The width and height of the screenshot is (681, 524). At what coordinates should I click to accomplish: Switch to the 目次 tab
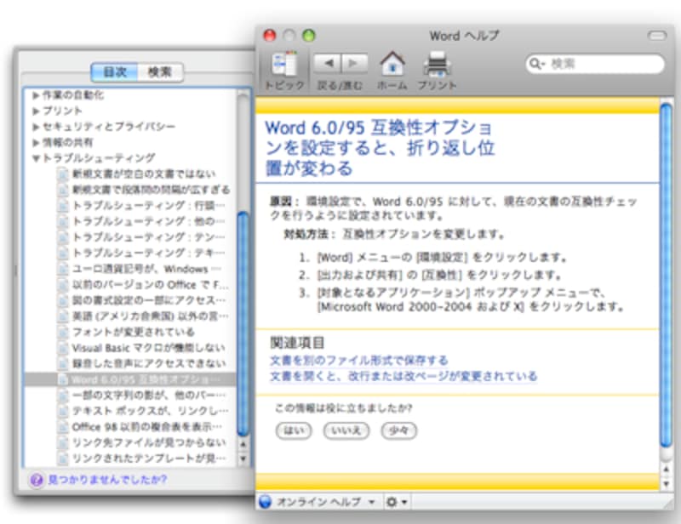click(x=115, y=71)
